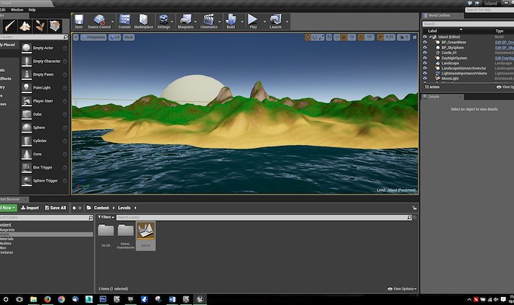Image resolution: width=514 pixels, height=305 pixels.
Task: Open Word from Windows taskbar
Action: (x=172, y=299)
